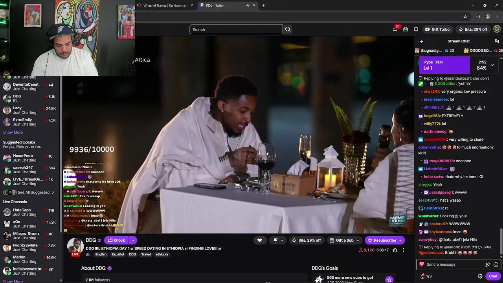The width and height of the screenshot is (503, 283).
Task: Open DevonteCenat channel in sidebar
Action: click(x=30, y=86)
